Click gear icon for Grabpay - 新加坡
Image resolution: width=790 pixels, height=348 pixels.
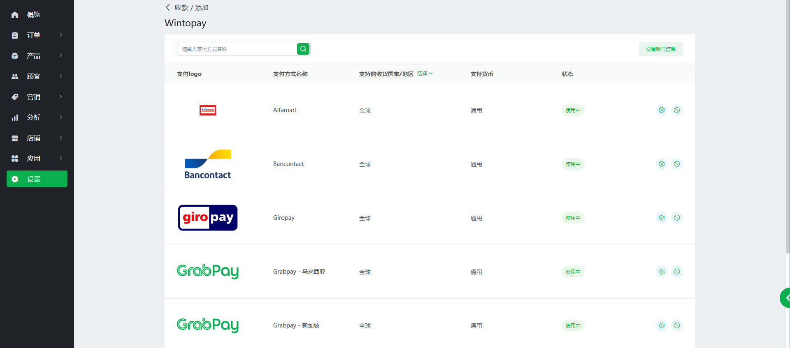point(661,325)
